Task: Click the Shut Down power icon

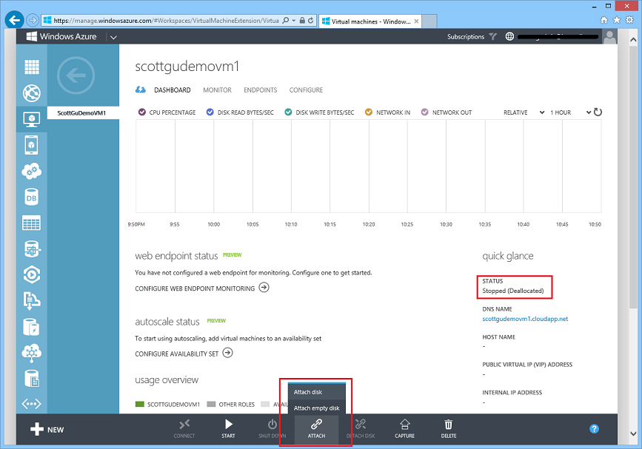Action: (x=272, y=425)
